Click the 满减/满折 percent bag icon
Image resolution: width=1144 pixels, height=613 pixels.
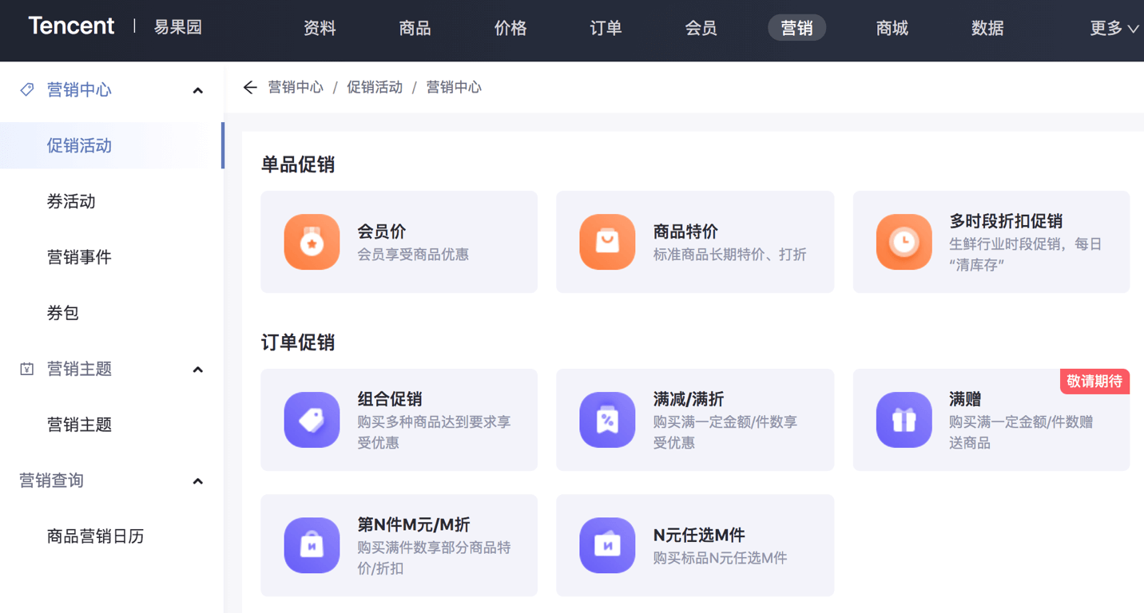point(607,420)
